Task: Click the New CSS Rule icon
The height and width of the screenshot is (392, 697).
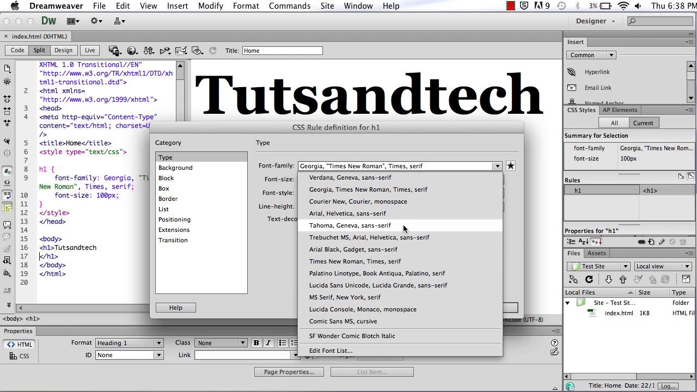Action: tap(652, 242)
